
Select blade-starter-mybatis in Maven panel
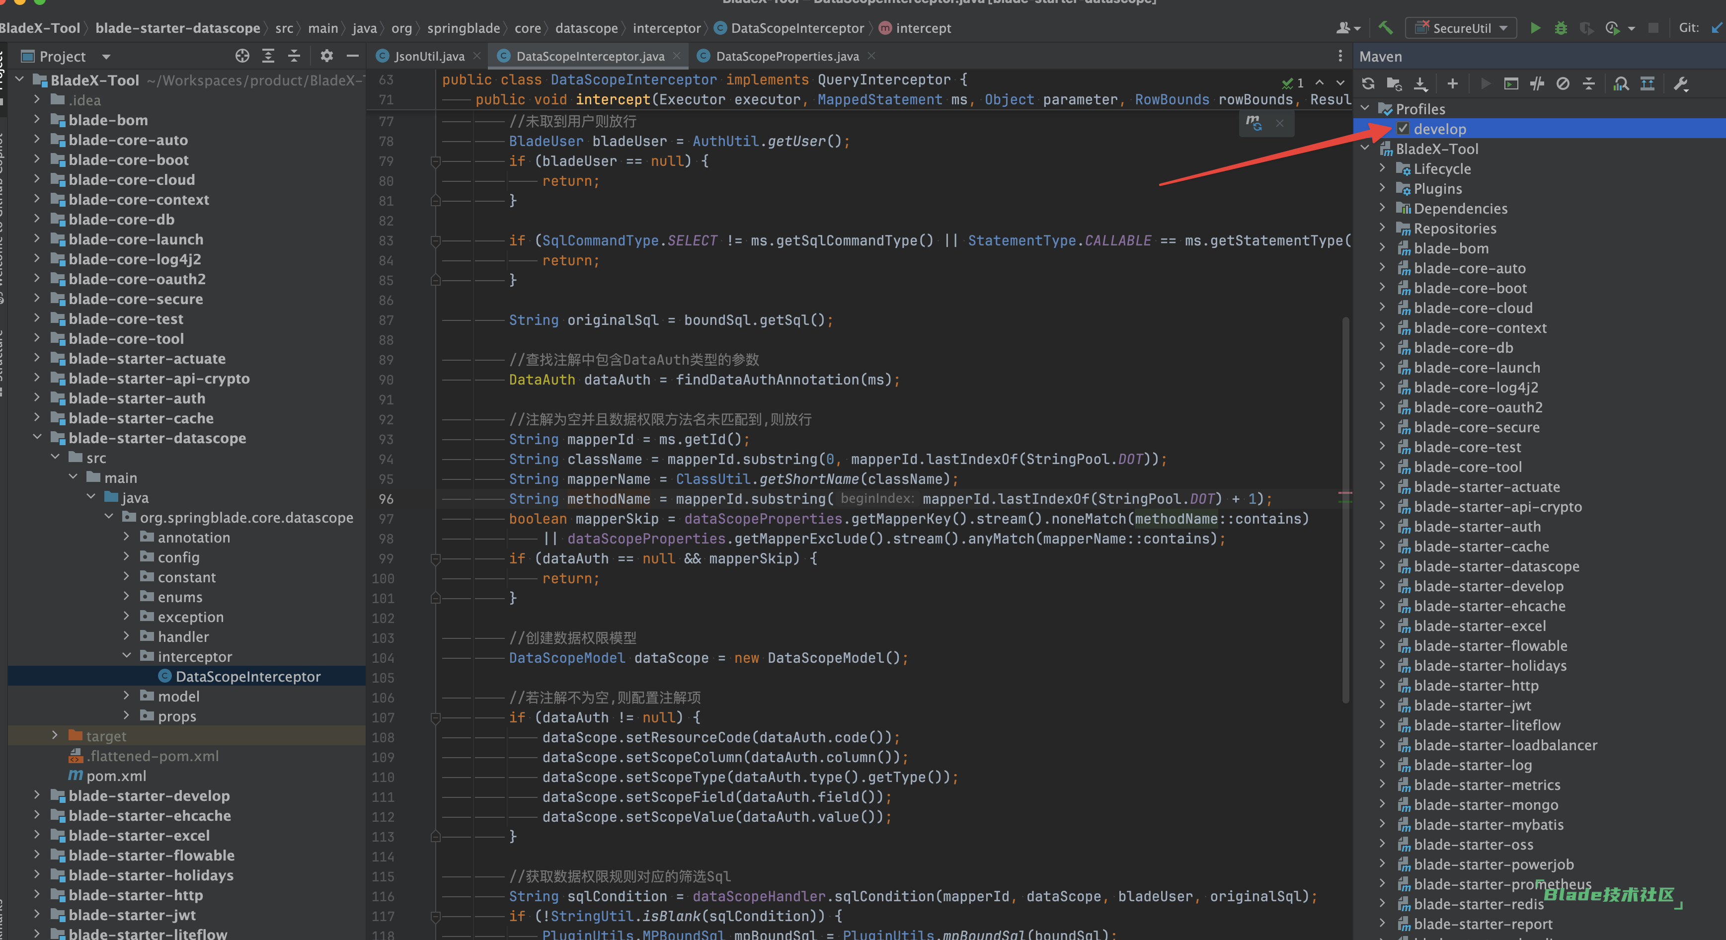1488,824
